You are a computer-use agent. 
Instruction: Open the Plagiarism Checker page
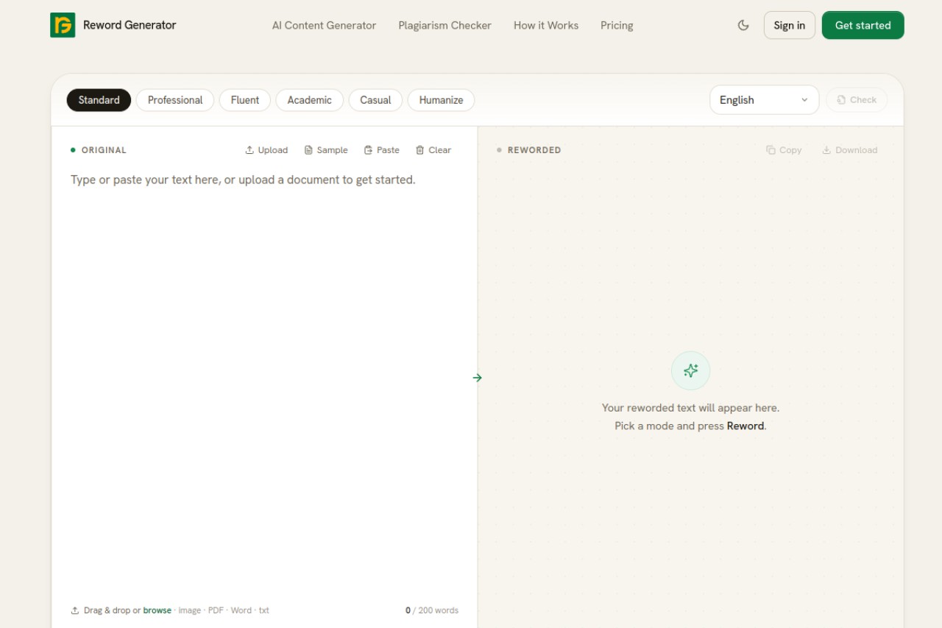point(445,25)
